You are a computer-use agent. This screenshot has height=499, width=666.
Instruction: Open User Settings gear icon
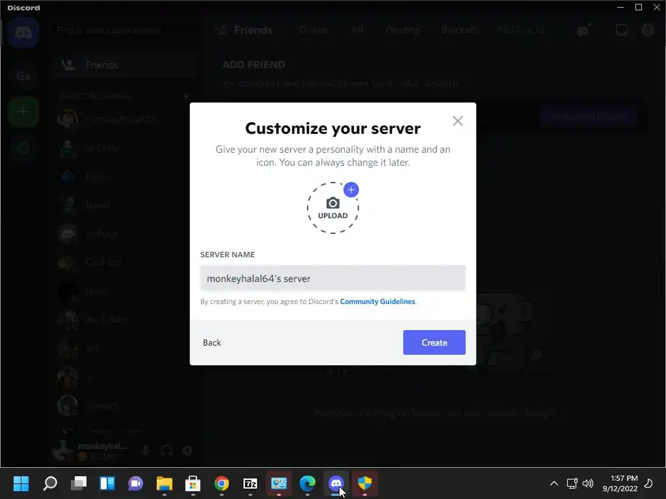click(x=187, y=450)
